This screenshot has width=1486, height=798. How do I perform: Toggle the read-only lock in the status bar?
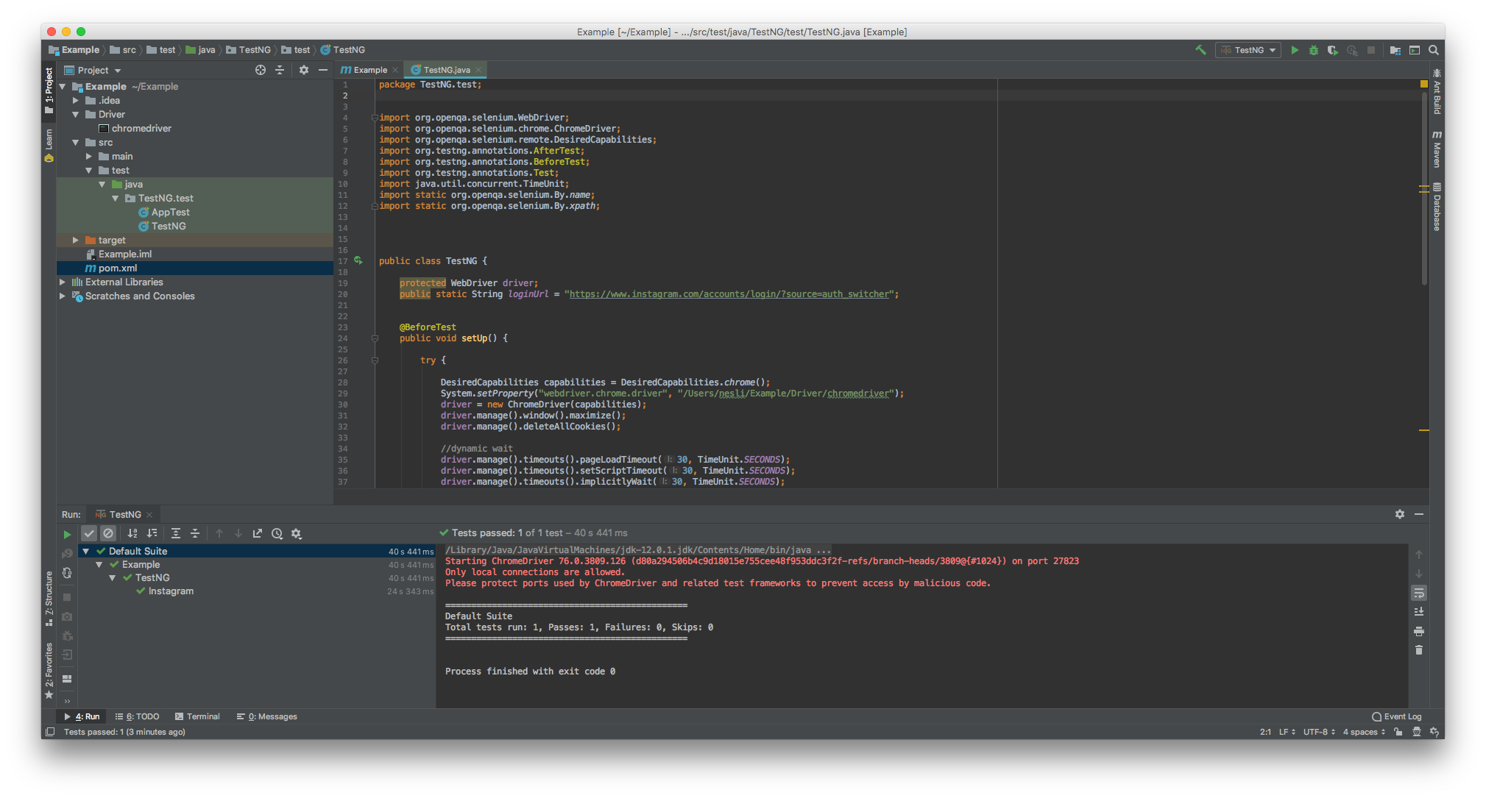tap(1398, 732)
